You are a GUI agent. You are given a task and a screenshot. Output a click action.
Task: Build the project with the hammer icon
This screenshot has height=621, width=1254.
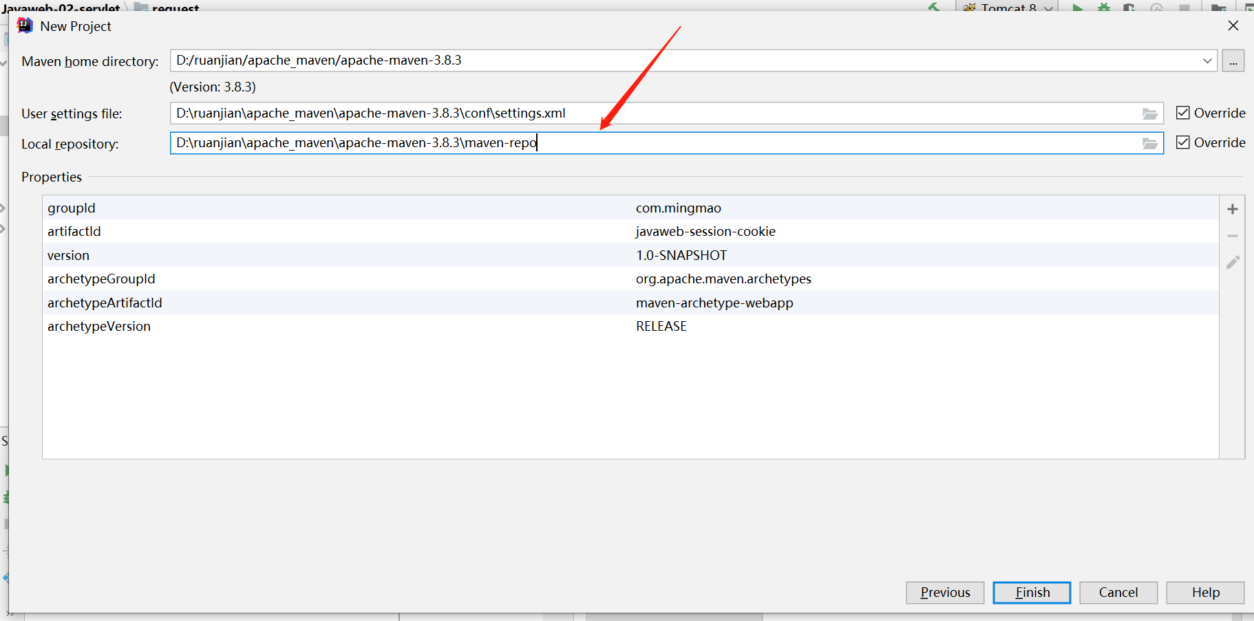934,8
